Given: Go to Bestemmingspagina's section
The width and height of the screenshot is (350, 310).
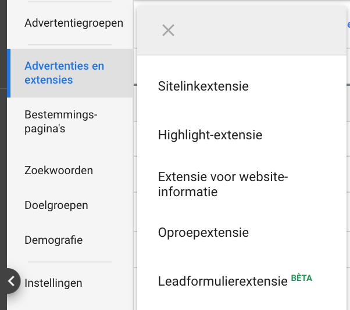Looking at the screenshot, I should pos(61,122).
